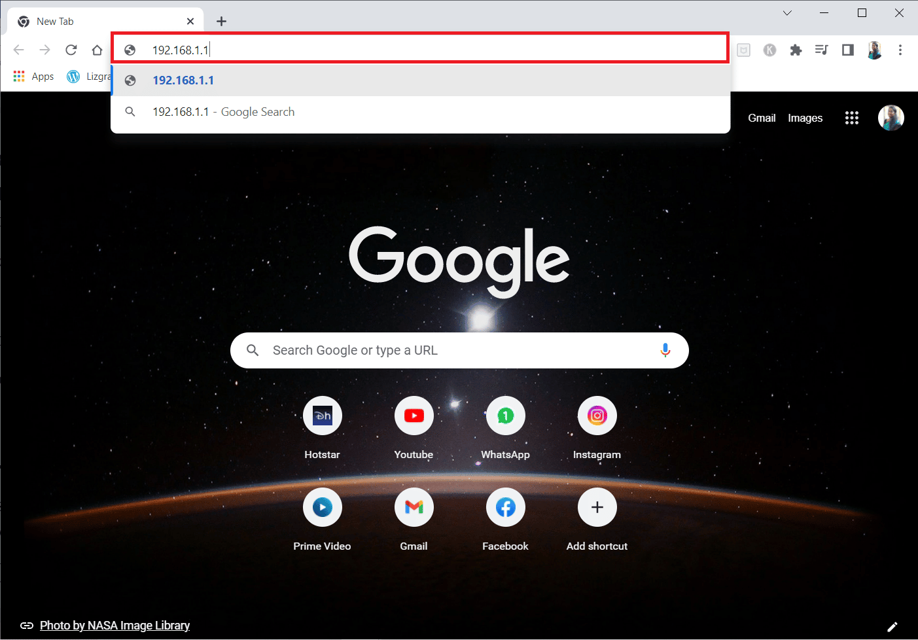Viewport: 918px width, 640px height.
Task: Open the Photo by NASA Image Library link
Action: (115, 625)
